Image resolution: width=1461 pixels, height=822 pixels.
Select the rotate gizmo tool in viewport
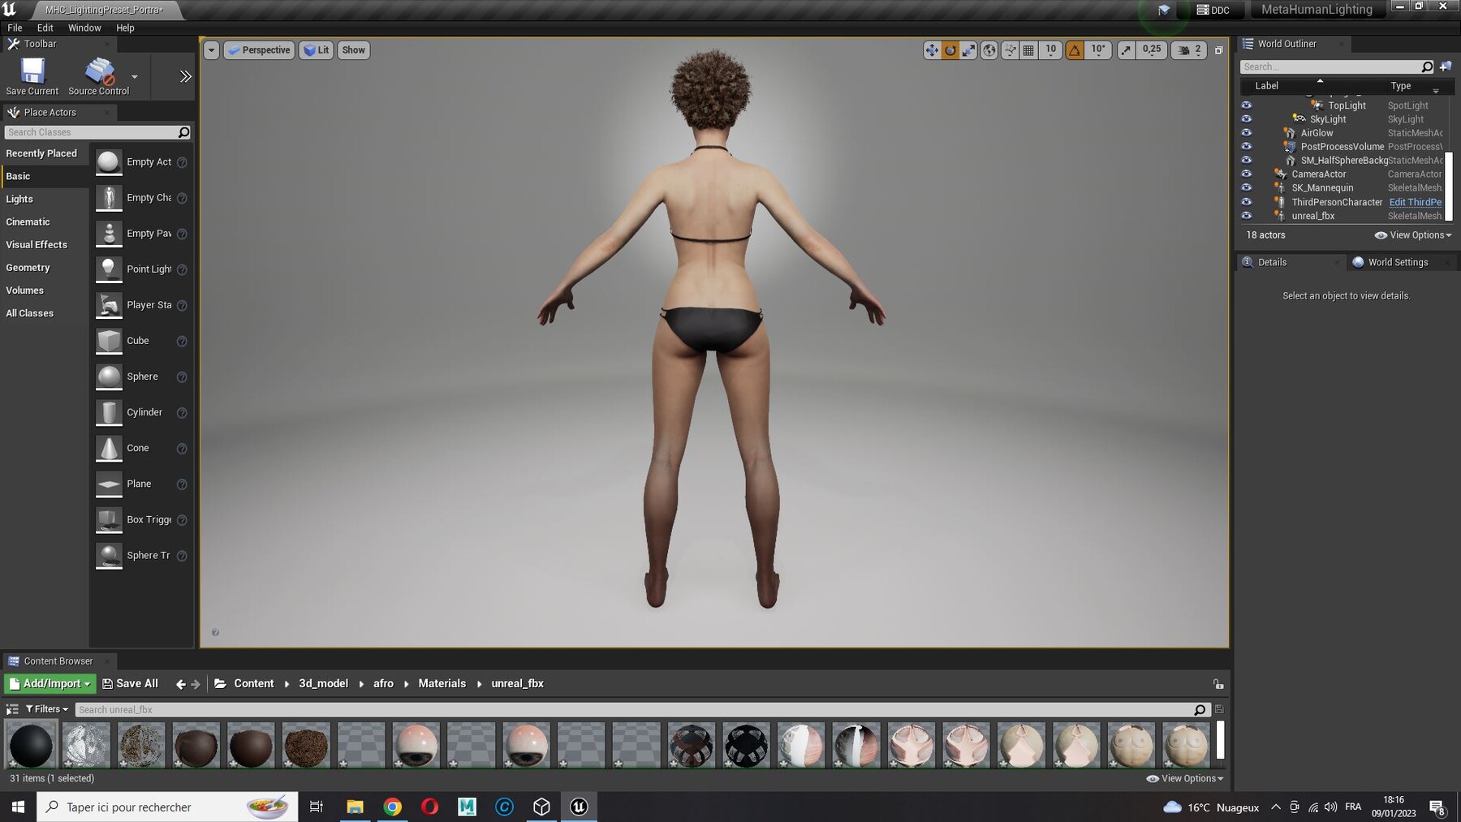point(950,50)
